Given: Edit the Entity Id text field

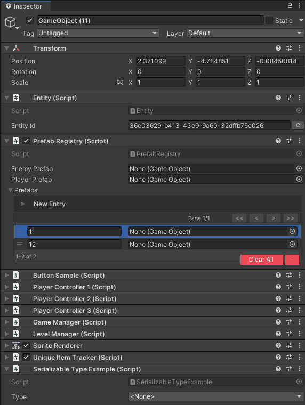Looking at the screenshot, I should (209, 125).
